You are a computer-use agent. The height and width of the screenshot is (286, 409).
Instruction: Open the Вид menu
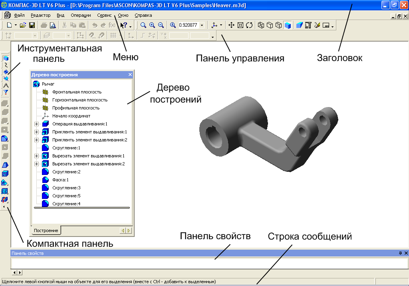61,16
